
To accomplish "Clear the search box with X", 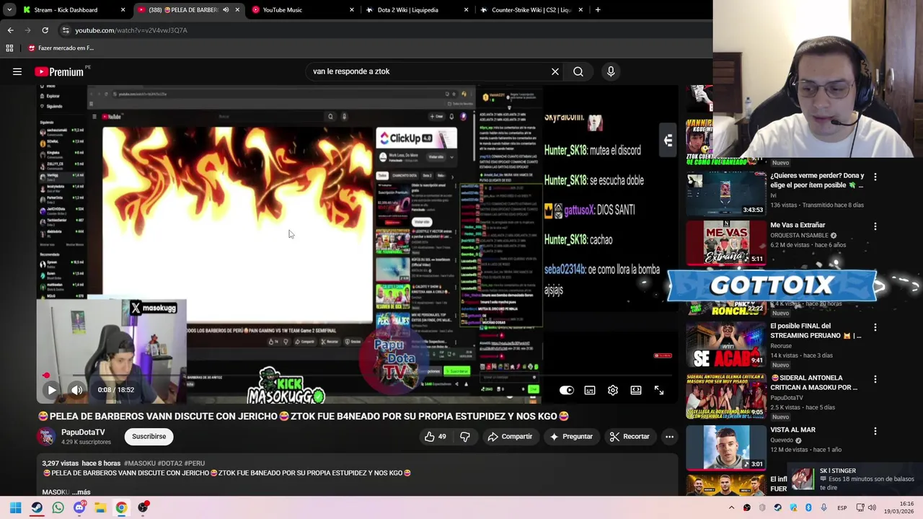I will coord(555,71).
